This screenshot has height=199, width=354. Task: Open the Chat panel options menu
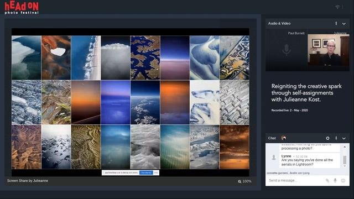point(336,138)
